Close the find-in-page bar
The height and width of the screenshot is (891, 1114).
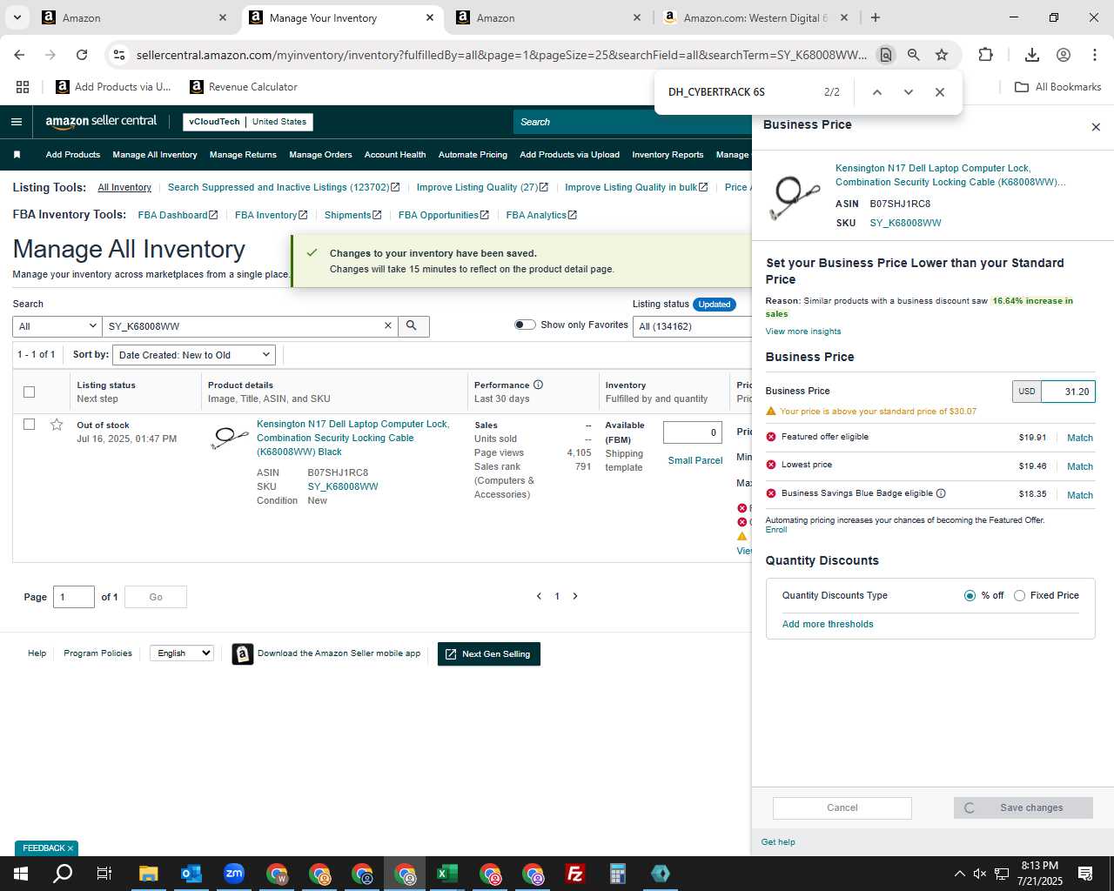tap(940, 92)
